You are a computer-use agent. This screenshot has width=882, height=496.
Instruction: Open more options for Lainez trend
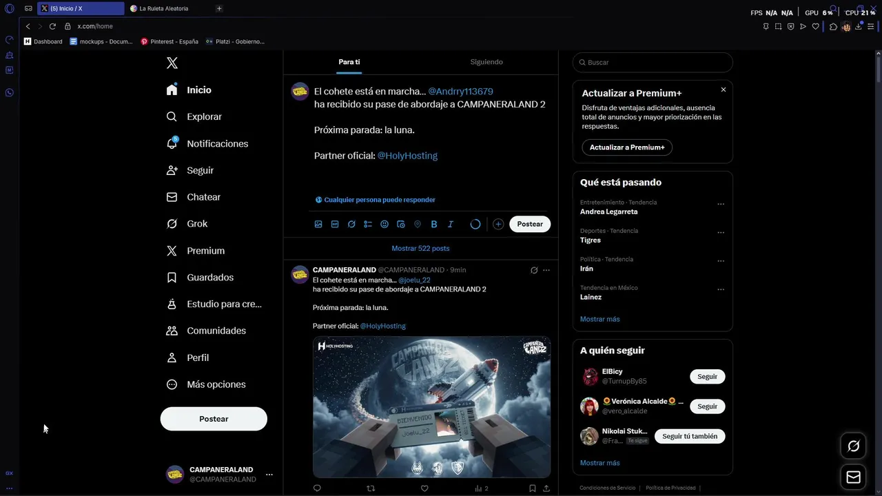[x=721, y=289]
